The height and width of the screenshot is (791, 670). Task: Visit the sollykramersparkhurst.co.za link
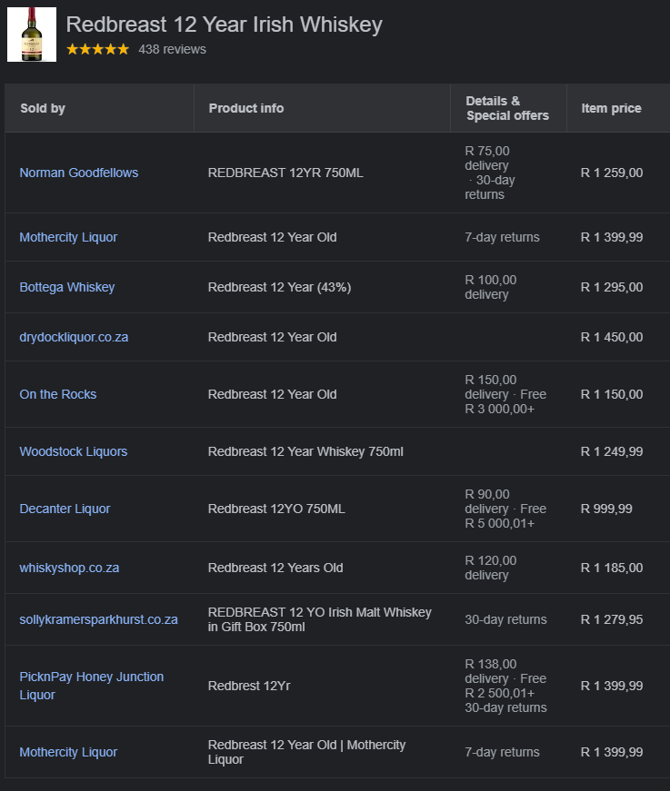tap(98, 619)
